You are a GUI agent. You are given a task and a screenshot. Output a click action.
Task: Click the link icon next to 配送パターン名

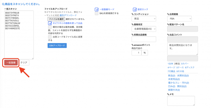point(168,24)
